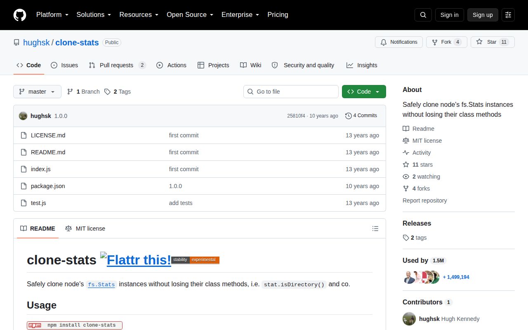Image resolution: width=528 pixels, height=330 pixels.
Task: Click the hughsk contributor avatar
Action: pyautogui.click(x=409, y=319)
